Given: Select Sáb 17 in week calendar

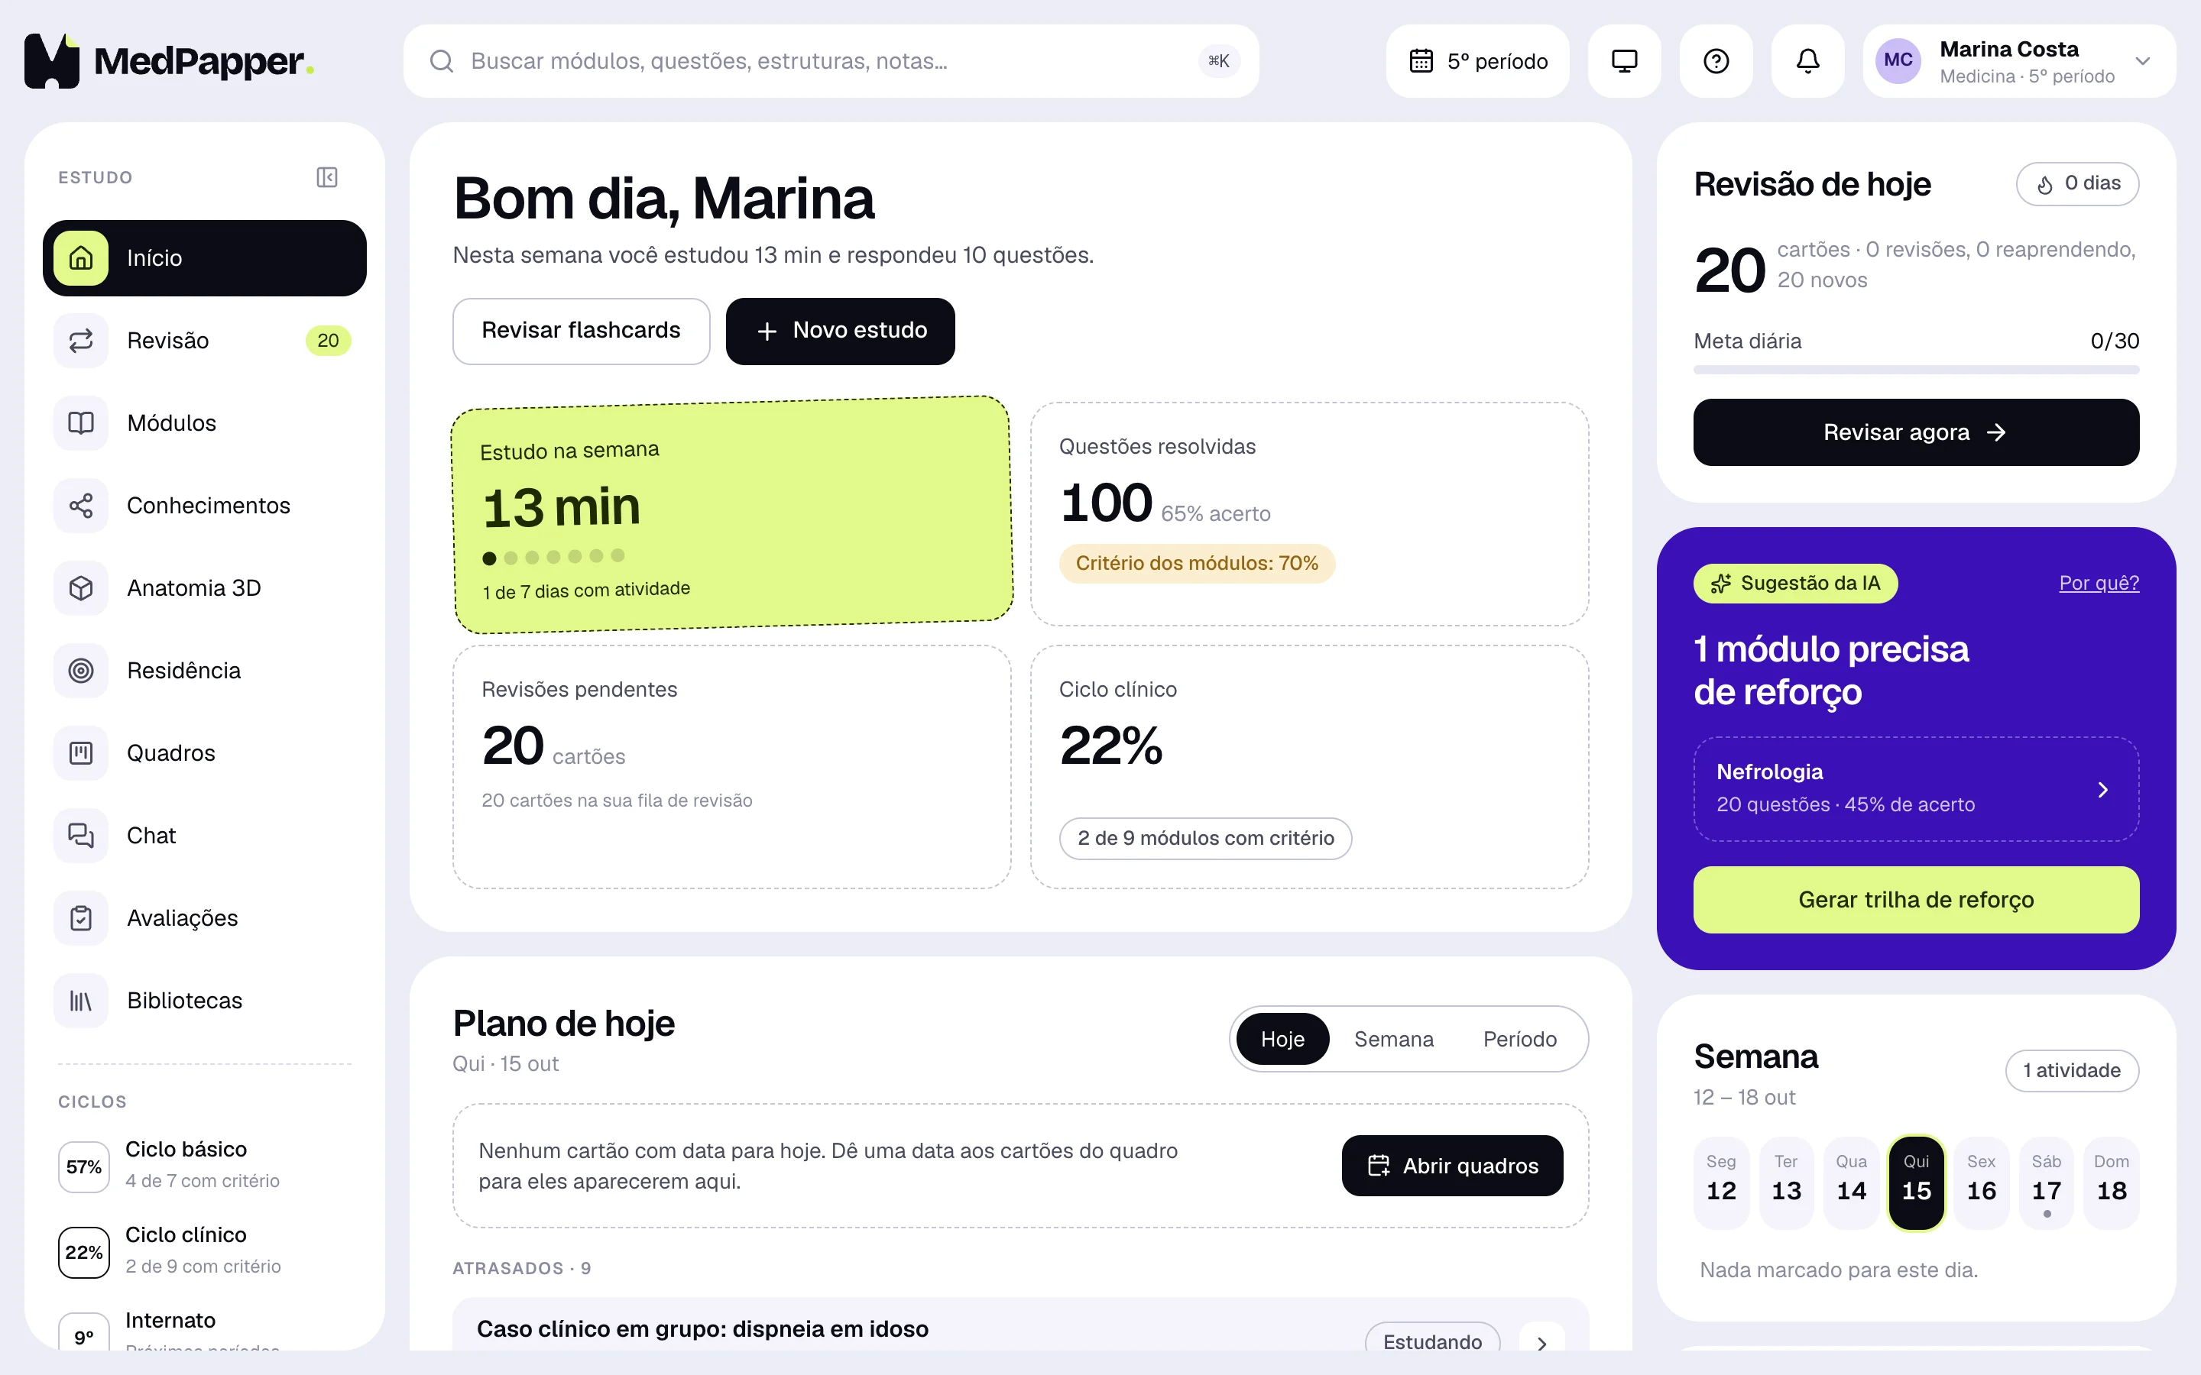Looking at the screenshot, I should 2047,1182.
